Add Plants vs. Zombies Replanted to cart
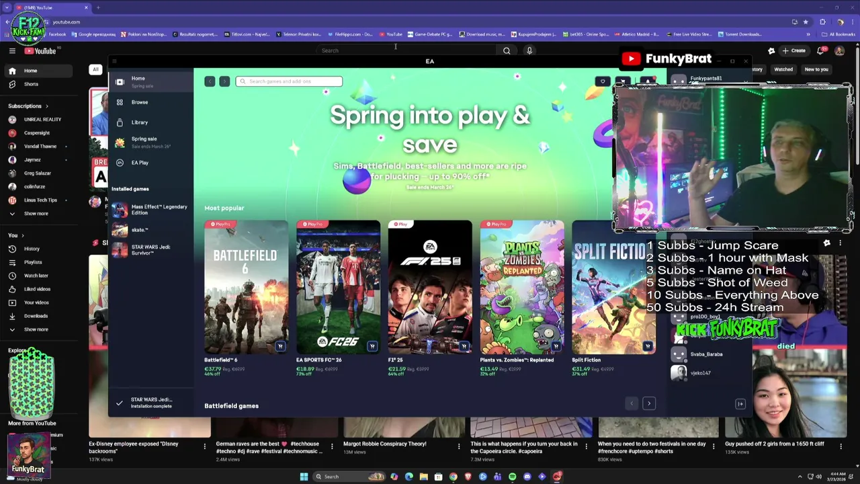 coord(556,346)
